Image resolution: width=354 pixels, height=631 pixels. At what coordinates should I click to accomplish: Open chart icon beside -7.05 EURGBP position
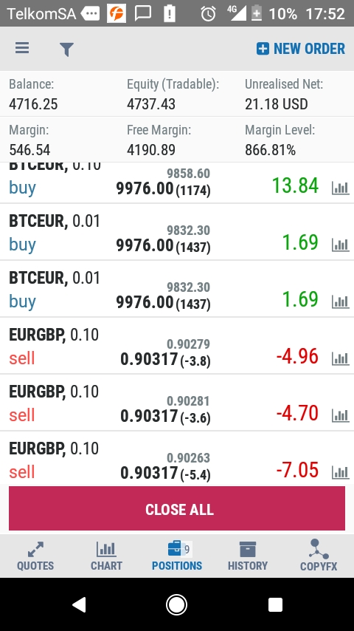click(x=340, y=471)
